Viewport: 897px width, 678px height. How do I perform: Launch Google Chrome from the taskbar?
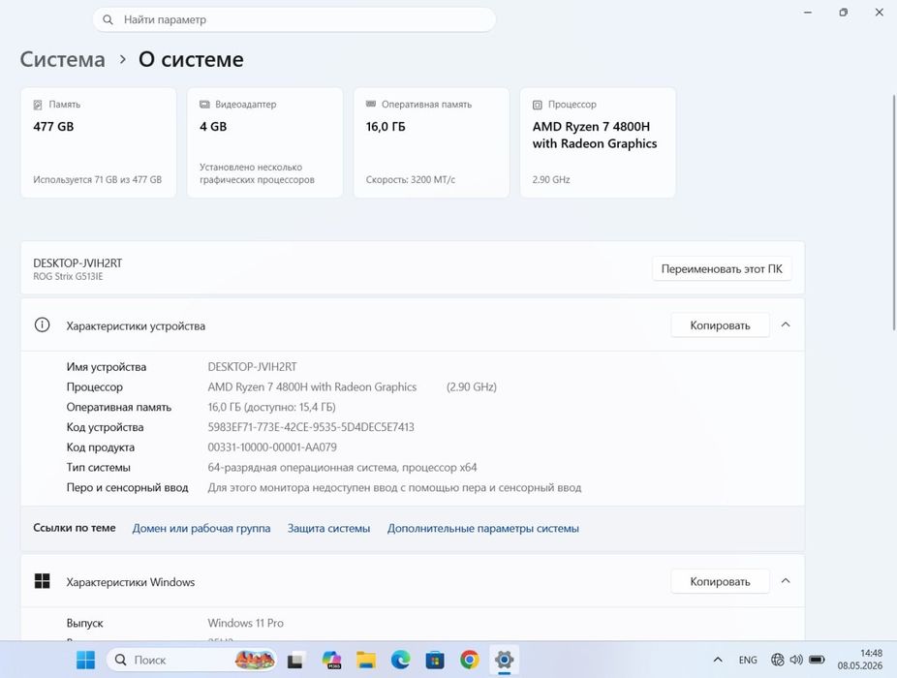469,660
